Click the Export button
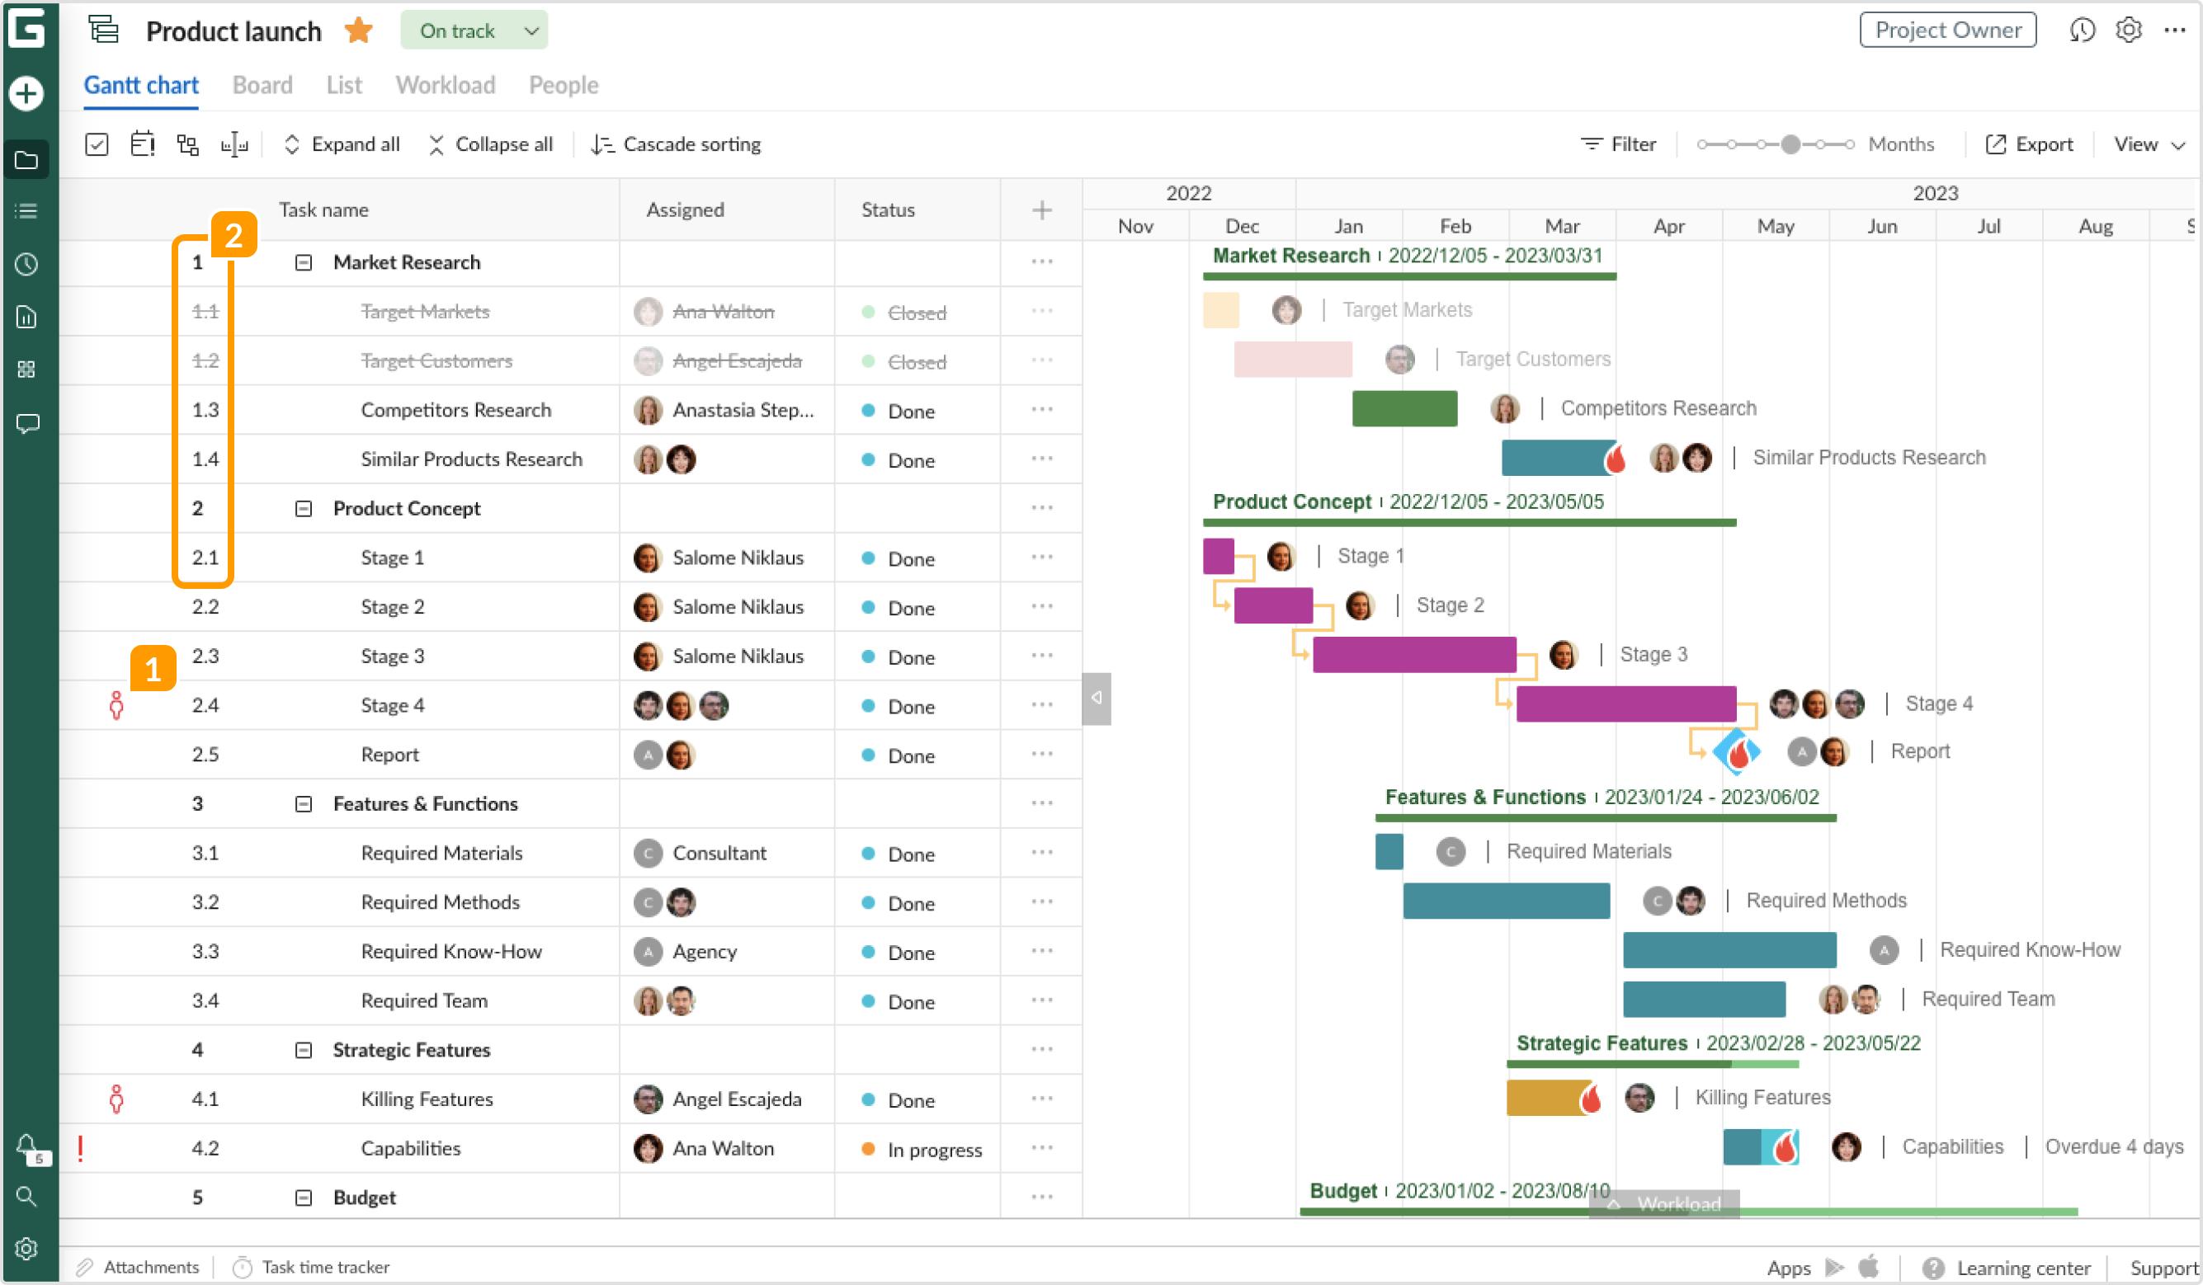Screen dimensions: 2203x1285 pyautogui.click(x=2029, y=144)
